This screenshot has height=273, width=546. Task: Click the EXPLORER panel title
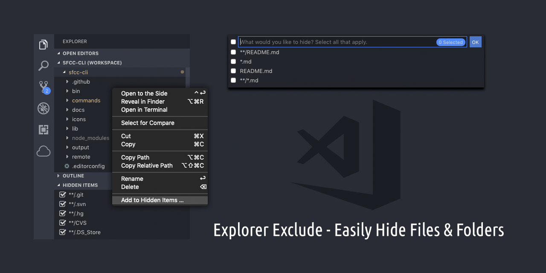coord(75,41)
